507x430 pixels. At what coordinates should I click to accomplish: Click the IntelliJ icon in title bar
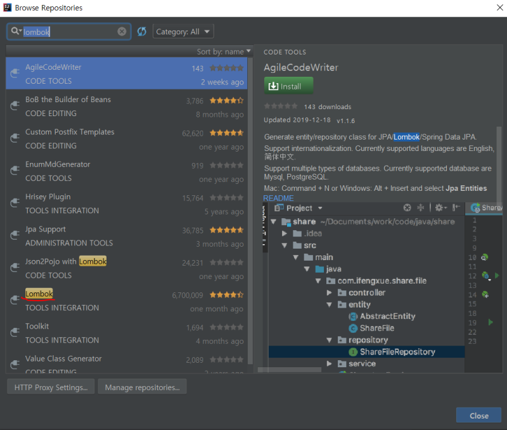(x=7, y=8)
